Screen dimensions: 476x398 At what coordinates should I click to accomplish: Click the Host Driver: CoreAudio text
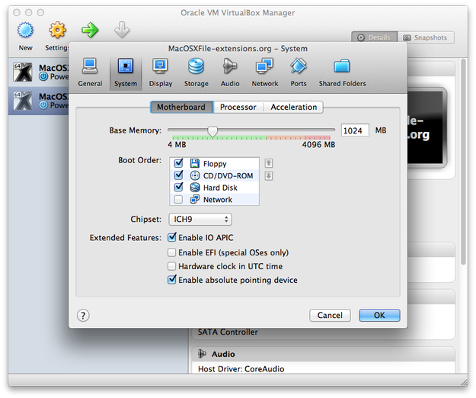click(x=241, y=369)
